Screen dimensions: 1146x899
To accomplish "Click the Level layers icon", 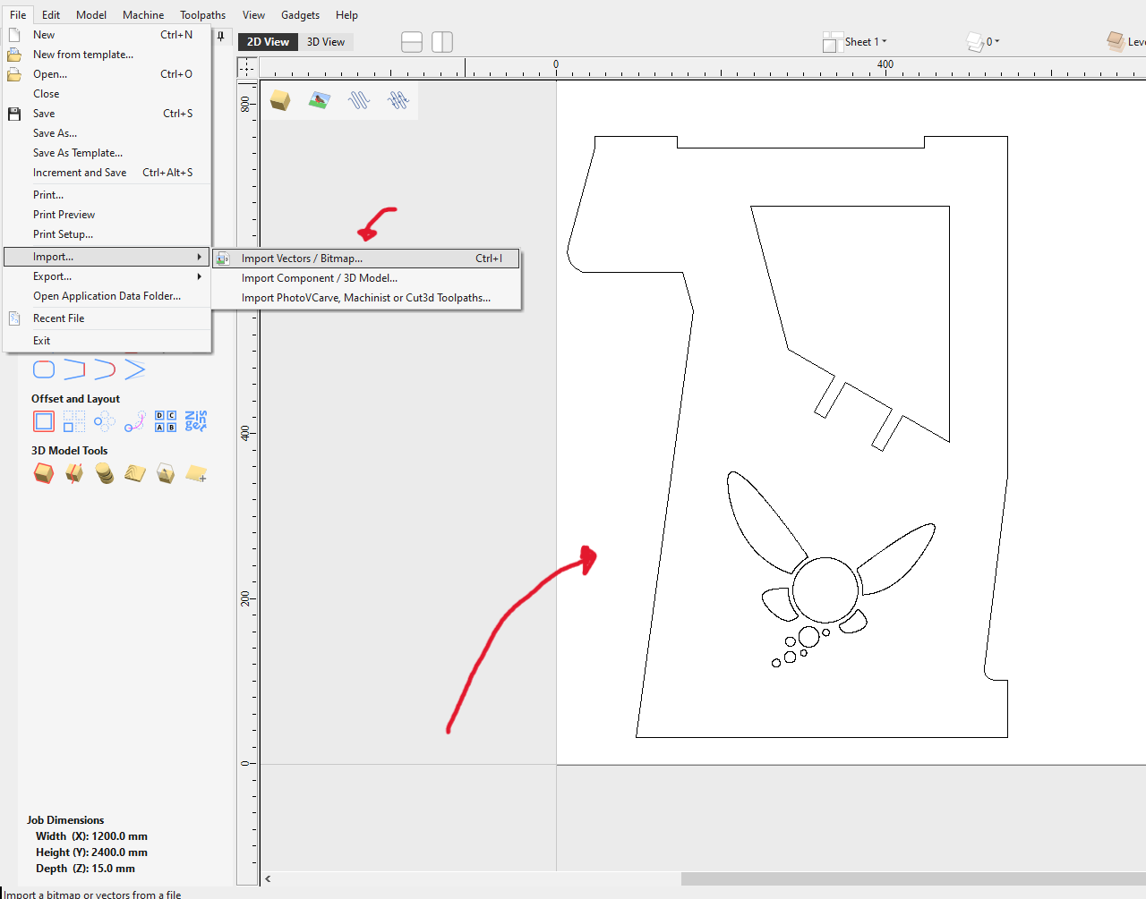I will 1116,41.
